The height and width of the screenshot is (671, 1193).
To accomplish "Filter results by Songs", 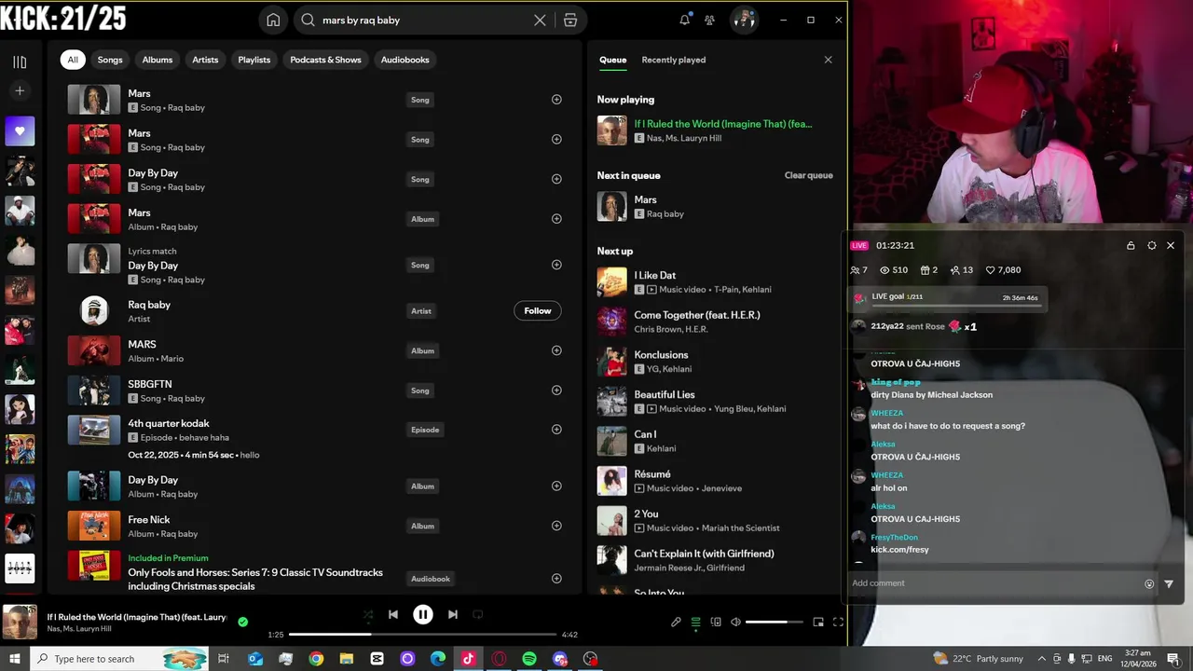I will coord(110,60).
